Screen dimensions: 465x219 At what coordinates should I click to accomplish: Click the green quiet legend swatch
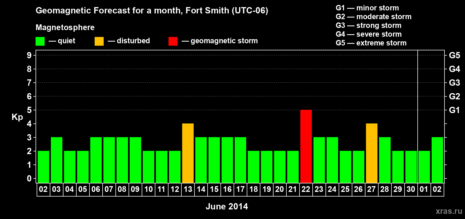point(40,41)
